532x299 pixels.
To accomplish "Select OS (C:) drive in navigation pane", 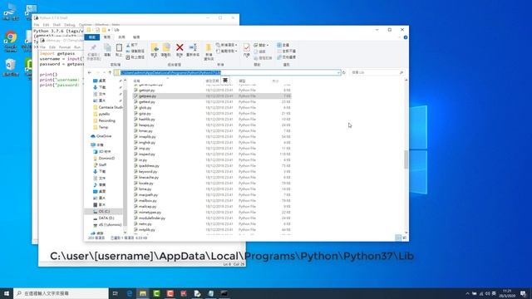I will [x=104, y=211].
